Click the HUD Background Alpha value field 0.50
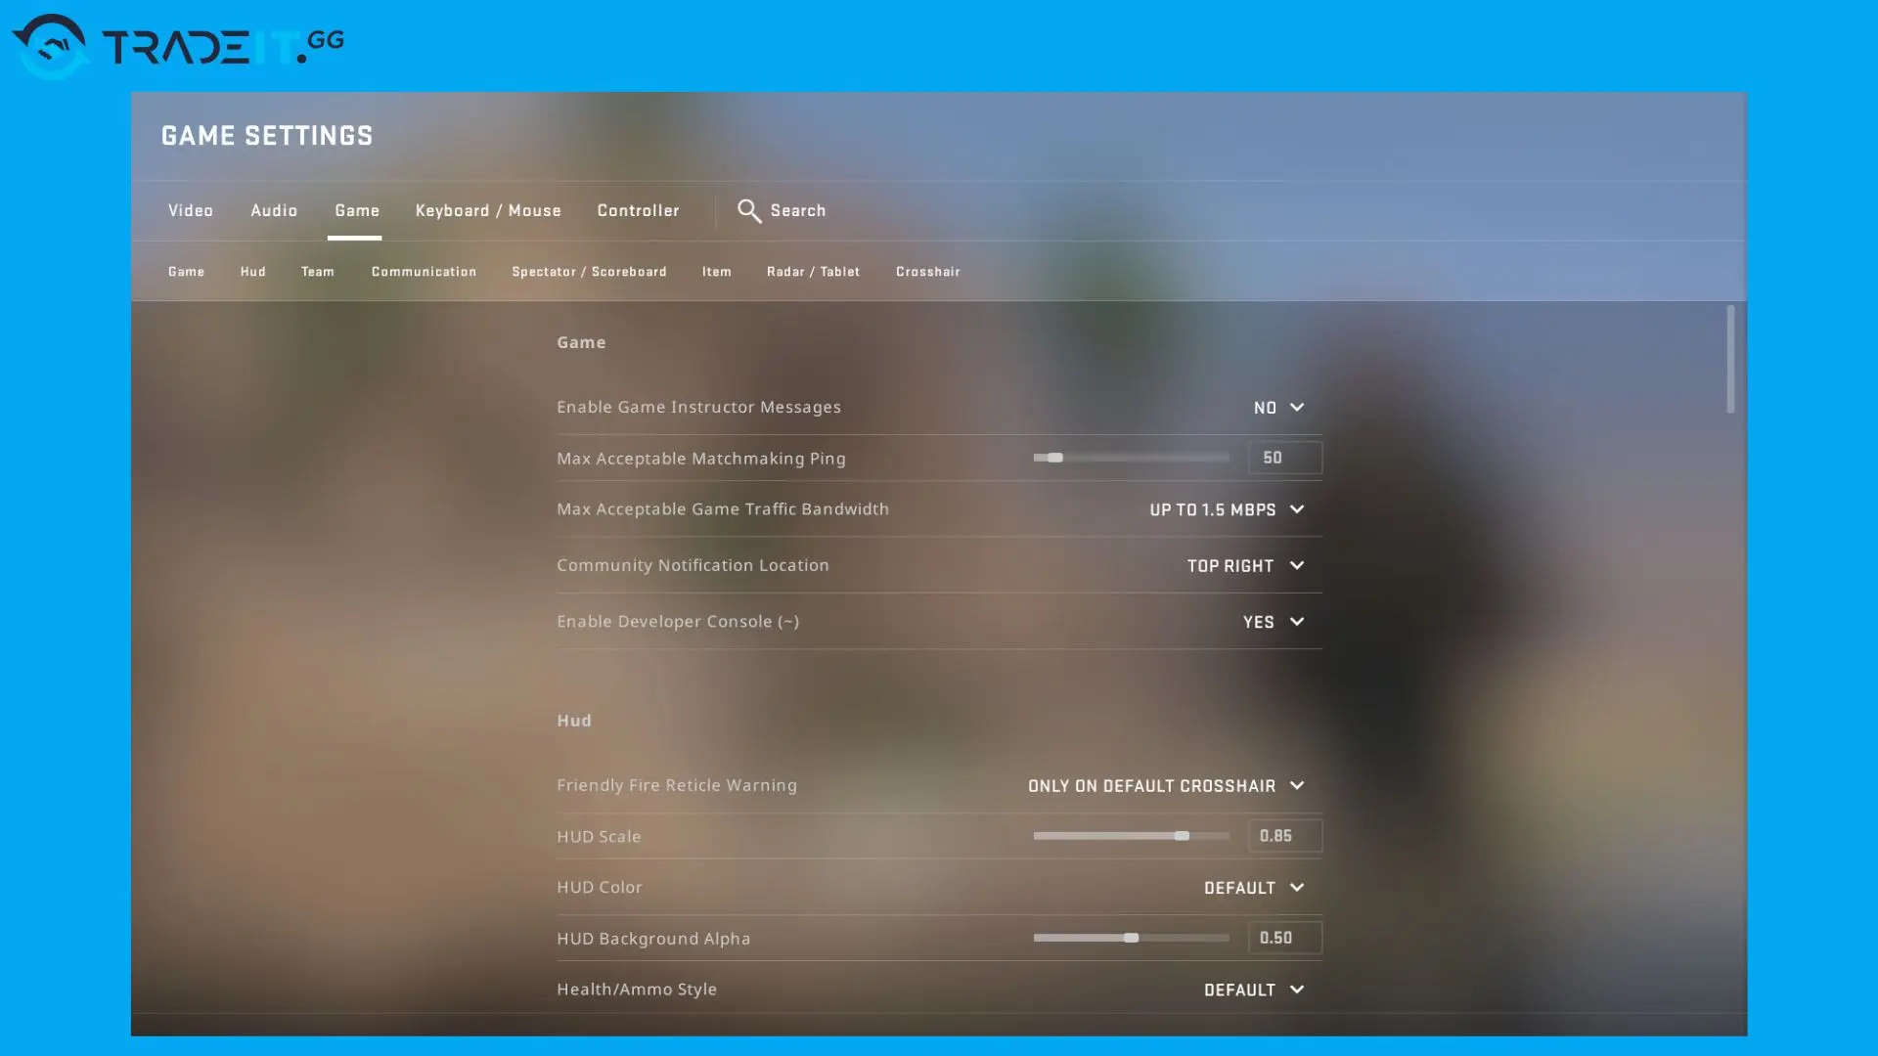The image size is (1878, 1056). point(1285,938)
